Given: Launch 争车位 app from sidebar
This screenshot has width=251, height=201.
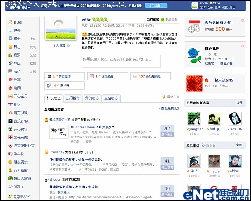Looking at the screenshot, I should pyautogui.click(x=19, y=154).
